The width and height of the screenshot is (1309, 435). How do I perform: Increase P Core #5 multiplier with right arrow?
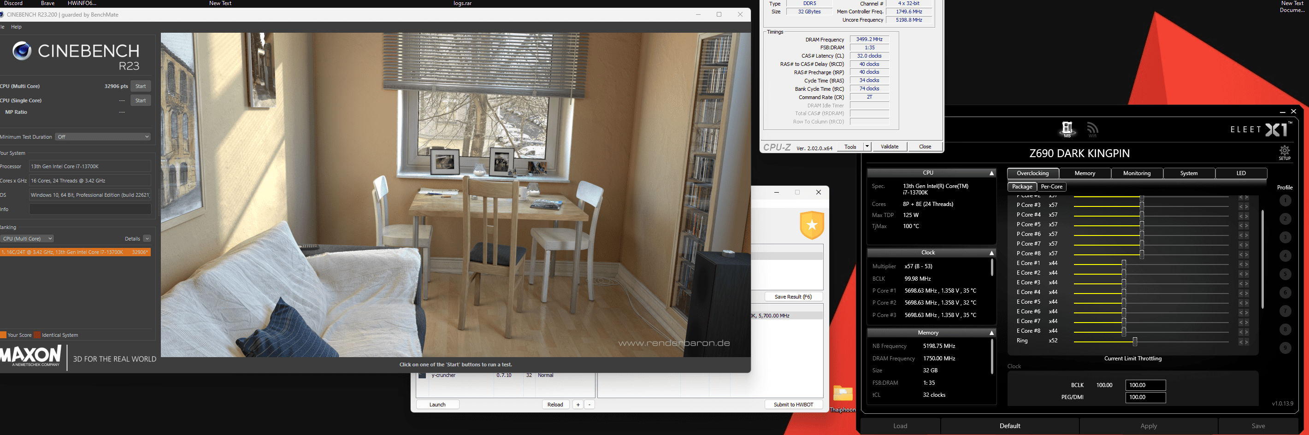click(x=1246, y=226)
